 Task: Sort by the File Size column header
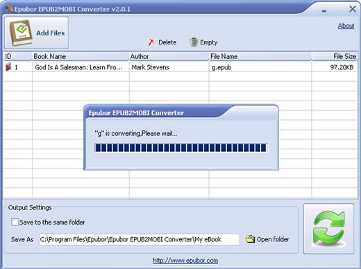(x=335, y=56)
